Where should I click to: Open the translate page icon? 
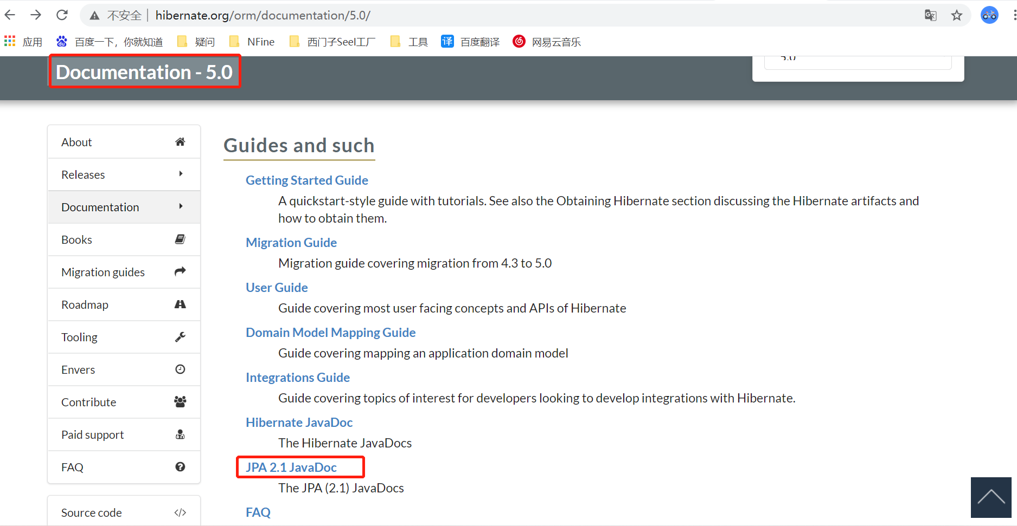(930, 15)
